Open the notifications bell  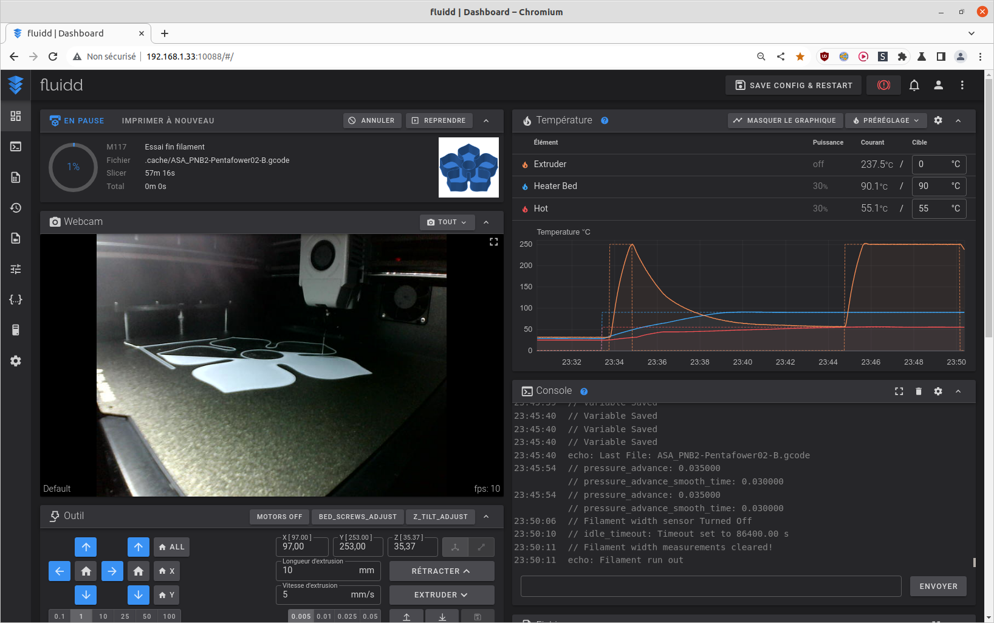pos(914,85)
